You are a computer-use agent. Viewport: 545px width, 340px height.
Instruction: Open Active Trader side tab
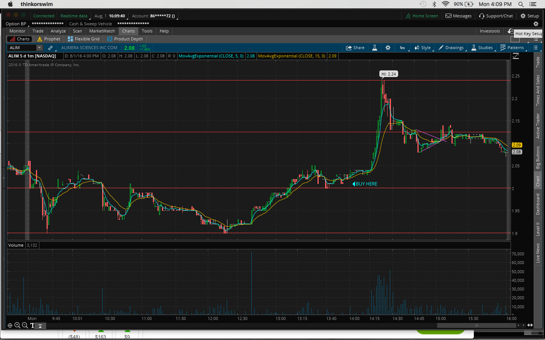coord(538,126)
